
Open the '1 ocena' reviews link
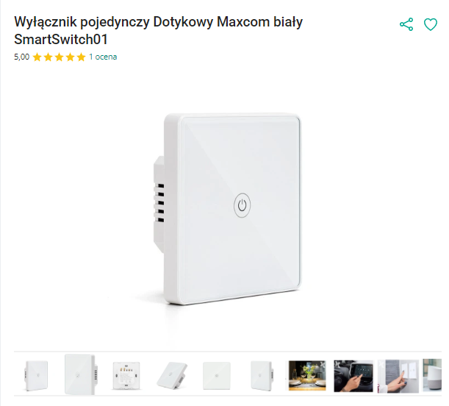point(103,57)
